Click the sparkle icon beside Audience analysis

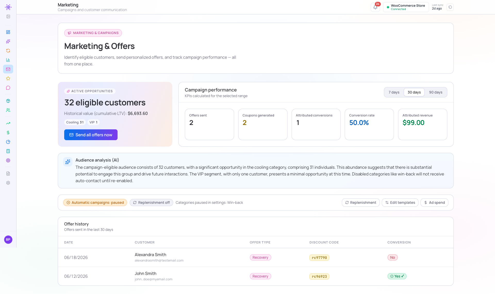click(x=68, y=162)
